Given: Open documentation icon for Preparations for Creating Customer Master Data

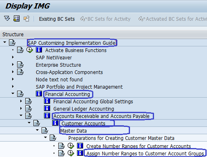Looking at the screenshot, I should [53, 138].
